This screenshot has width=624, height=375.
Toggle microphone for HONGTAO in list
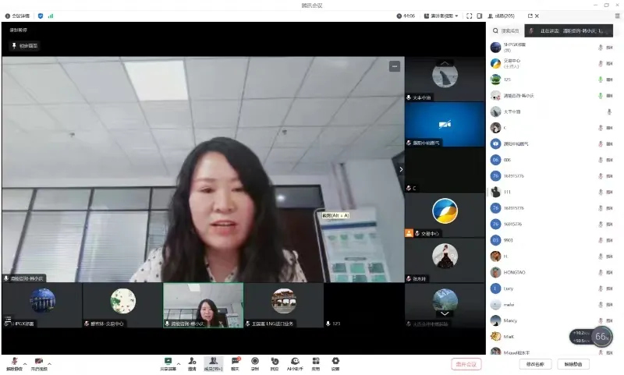(x=601, y=272)
